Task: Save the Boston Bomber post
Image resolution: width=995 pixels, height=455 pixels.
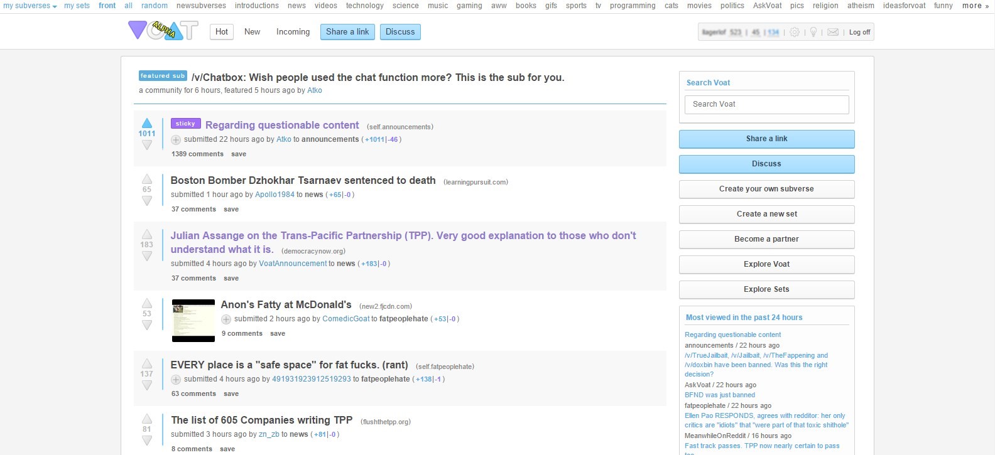Action: tap(231, 209)
